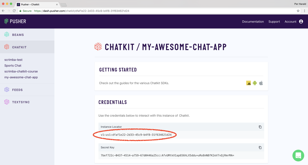This screenshot has width=308, height=165.
Task: Select Chatkit in the sidebar
Action: click(x=27, y=47)
